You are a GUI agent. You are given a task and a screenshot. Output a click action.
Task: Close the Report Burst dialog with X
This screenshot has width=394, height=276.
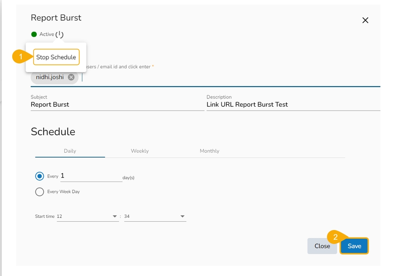[x=365, y=20]
